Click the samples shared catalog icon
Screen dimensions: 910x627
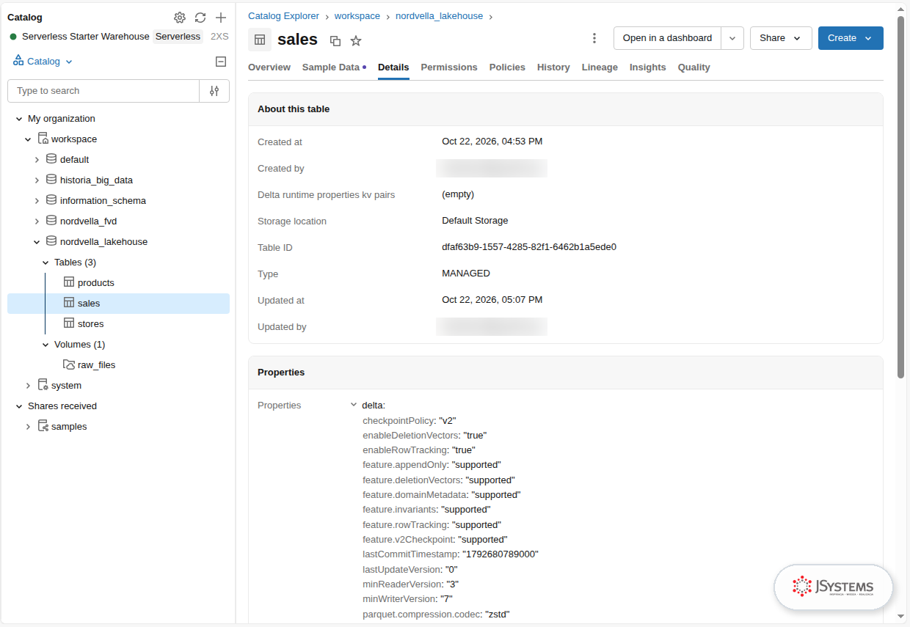click(43, 426)
